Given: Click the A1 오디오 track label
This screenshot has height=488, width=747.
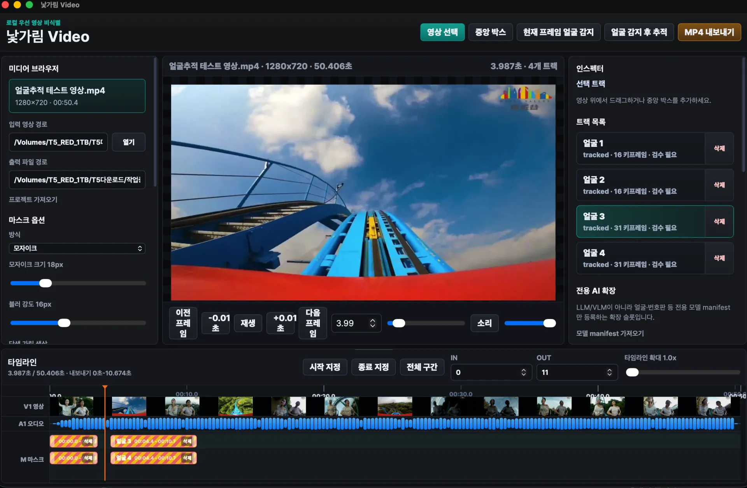Looking at the screenshot, I should coord(31,424).
